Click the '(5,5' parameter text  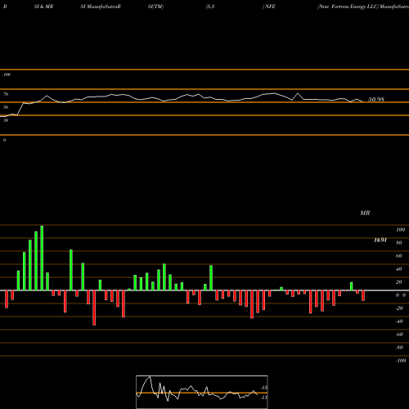[210, 7]
